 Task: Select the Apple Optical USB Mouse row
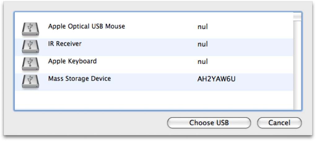coord(86,27)
